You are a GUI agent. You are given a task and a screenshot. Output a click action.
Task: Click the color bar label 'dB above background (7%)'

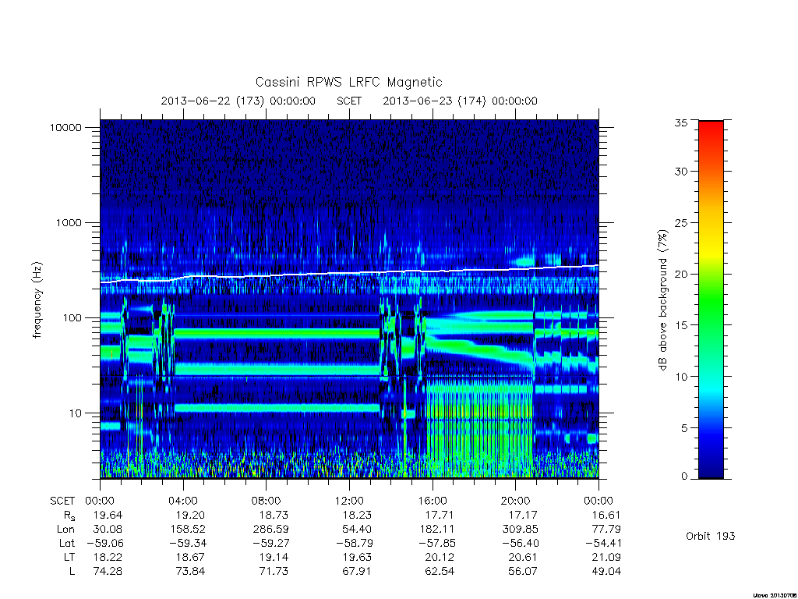(x=662, y=300)
